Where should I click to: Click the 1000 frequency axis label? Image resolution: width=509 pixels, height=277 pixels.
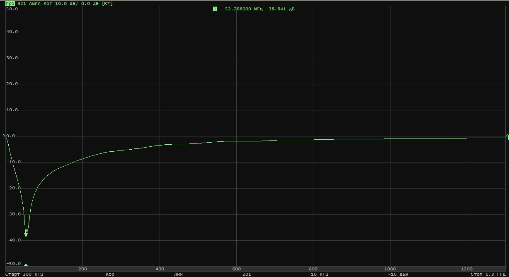pyautogui.click(x=390, y=269)
